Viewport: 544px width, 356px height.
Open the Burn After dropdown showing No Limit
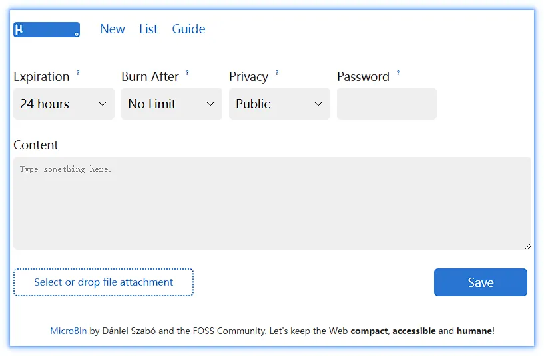coord(172,104)
